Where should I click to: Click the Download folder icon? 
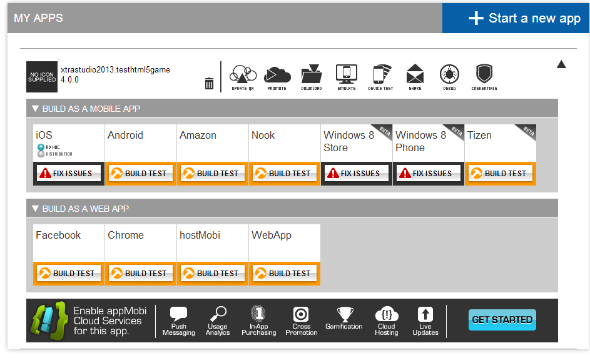click(312, 77)
